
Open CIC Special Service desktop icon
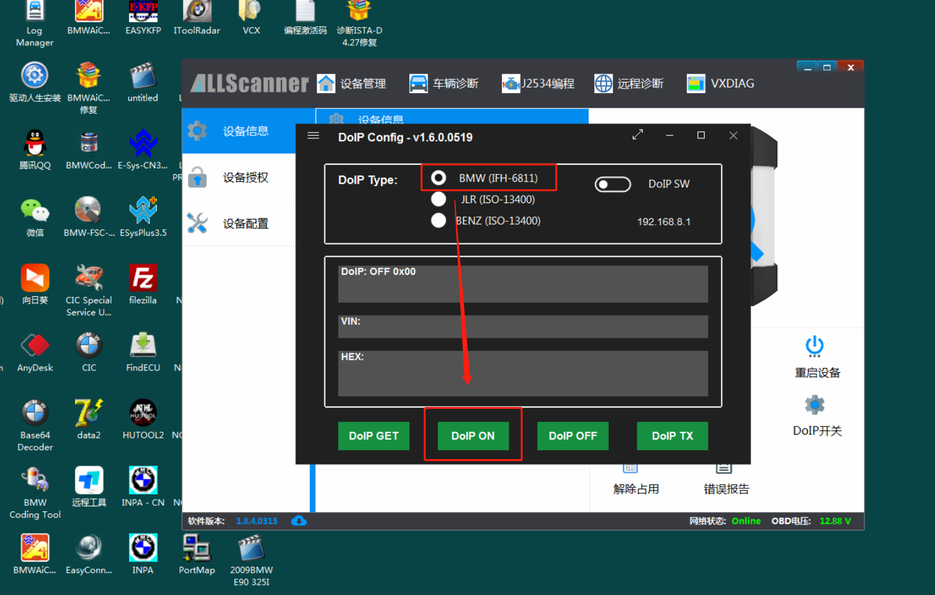89,291
